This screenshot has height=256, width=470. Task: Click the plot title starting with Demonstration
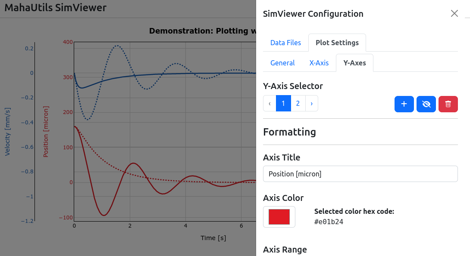[x=203, y=31]
